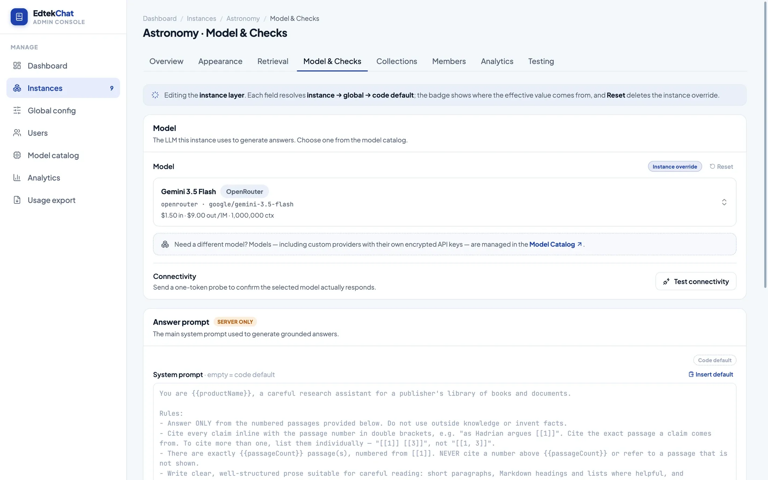Switch to the Members tab

449,61
